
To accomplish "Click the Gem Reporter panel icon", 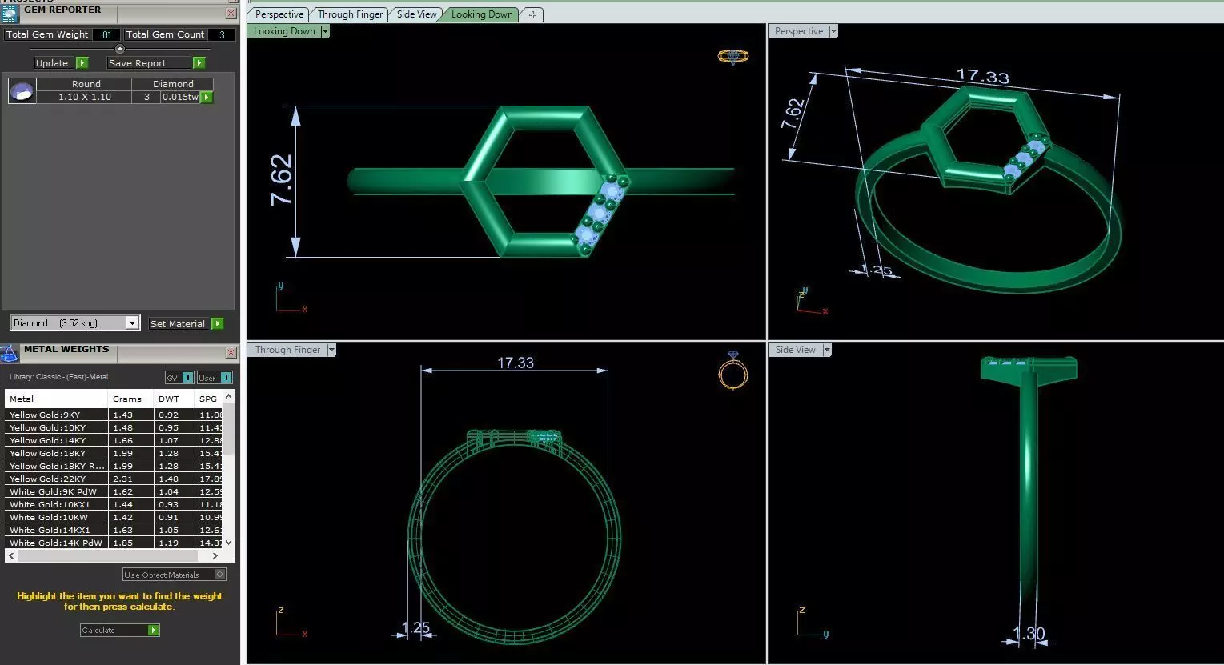I will pyautogui.click(x=10, y=13).
